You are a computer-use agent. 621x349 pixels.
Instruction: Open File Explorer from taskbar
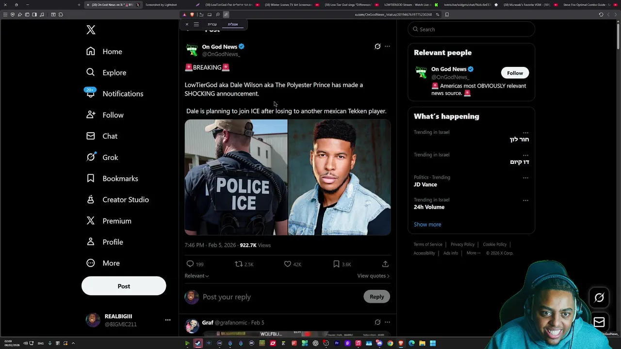click(x=422, y=343)
